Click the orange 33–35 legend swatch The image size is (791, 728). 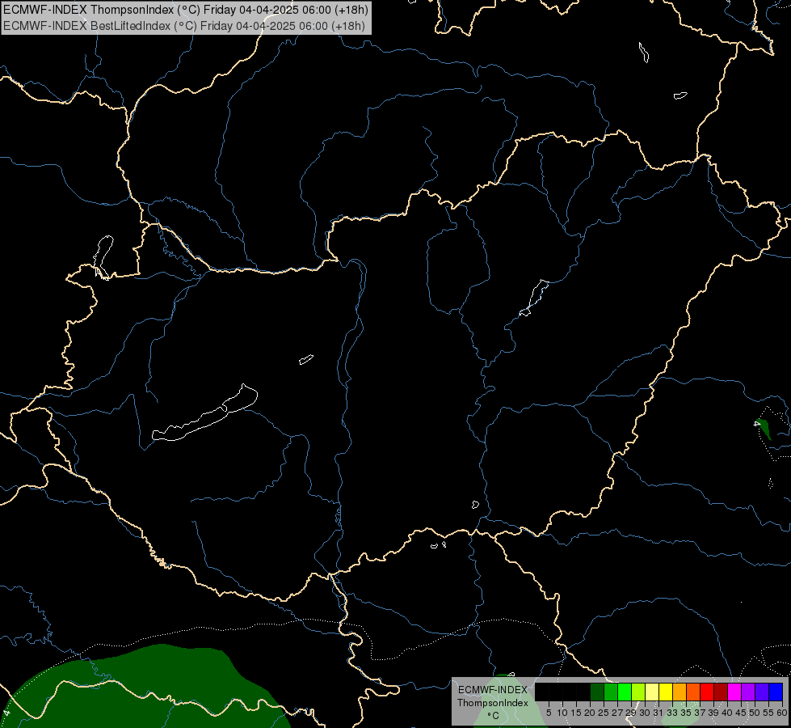point(680,692)
